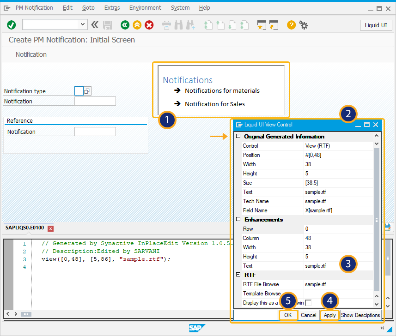Click Notifications for materials link
The width and height of the screenshot is (396, 336).
coord(222,90)
